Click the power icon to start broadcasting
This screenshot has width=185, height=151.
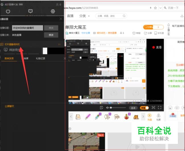click(x=8, y=11)
